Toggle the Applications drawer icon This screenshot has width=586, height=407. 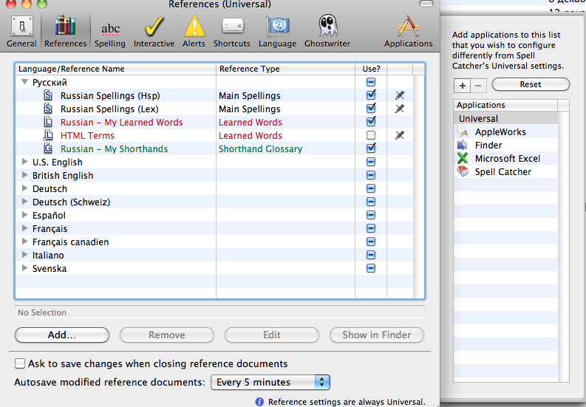(408, 32)
